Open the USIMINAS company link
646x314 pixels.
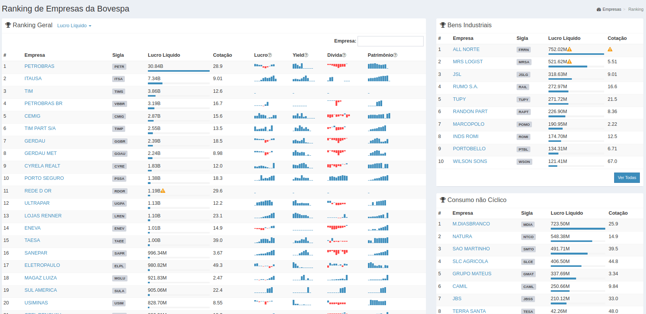coord(36,303)
